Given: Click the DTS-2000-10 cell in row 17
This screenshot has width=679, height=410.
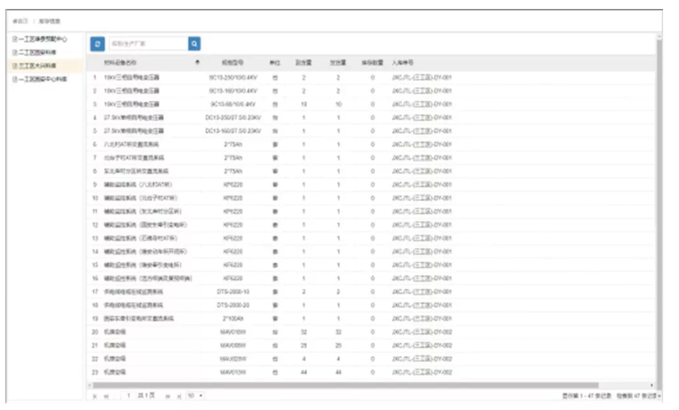Looking at the screenshot, I should pos(233,292).
